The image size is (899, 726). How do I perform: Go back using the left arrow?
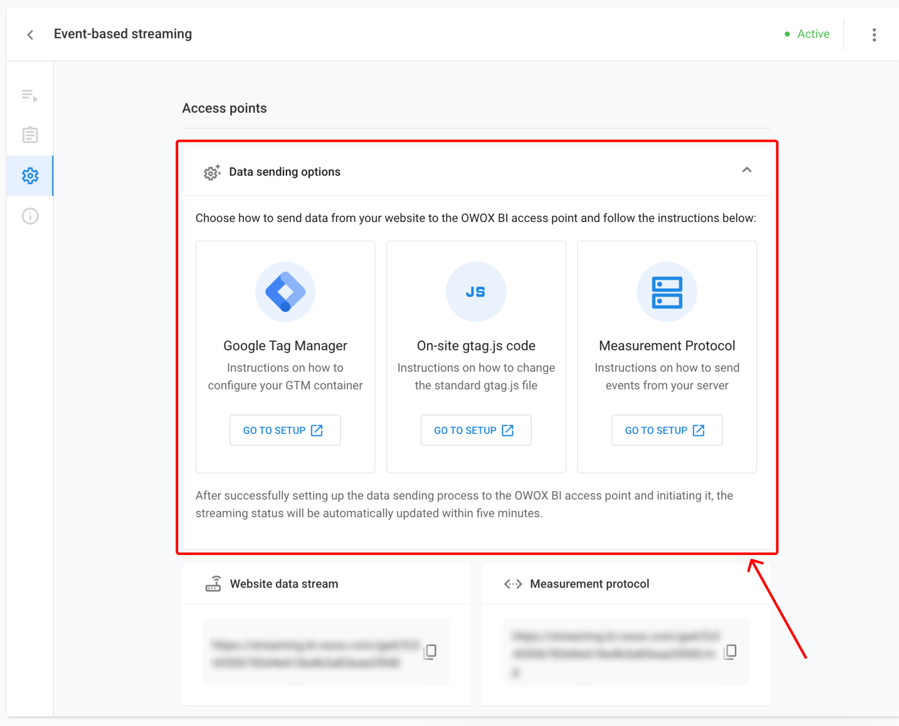[x=30, y=35]
